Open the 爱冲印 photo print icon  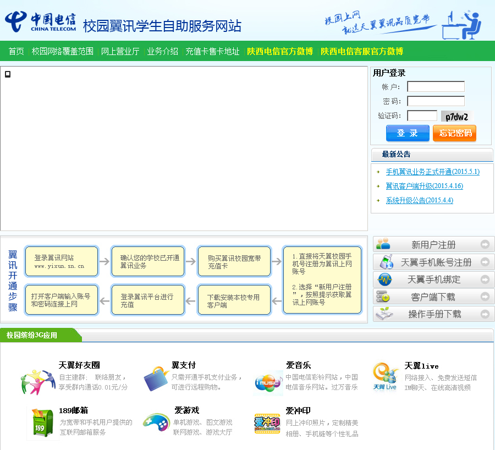click(267, 424)
